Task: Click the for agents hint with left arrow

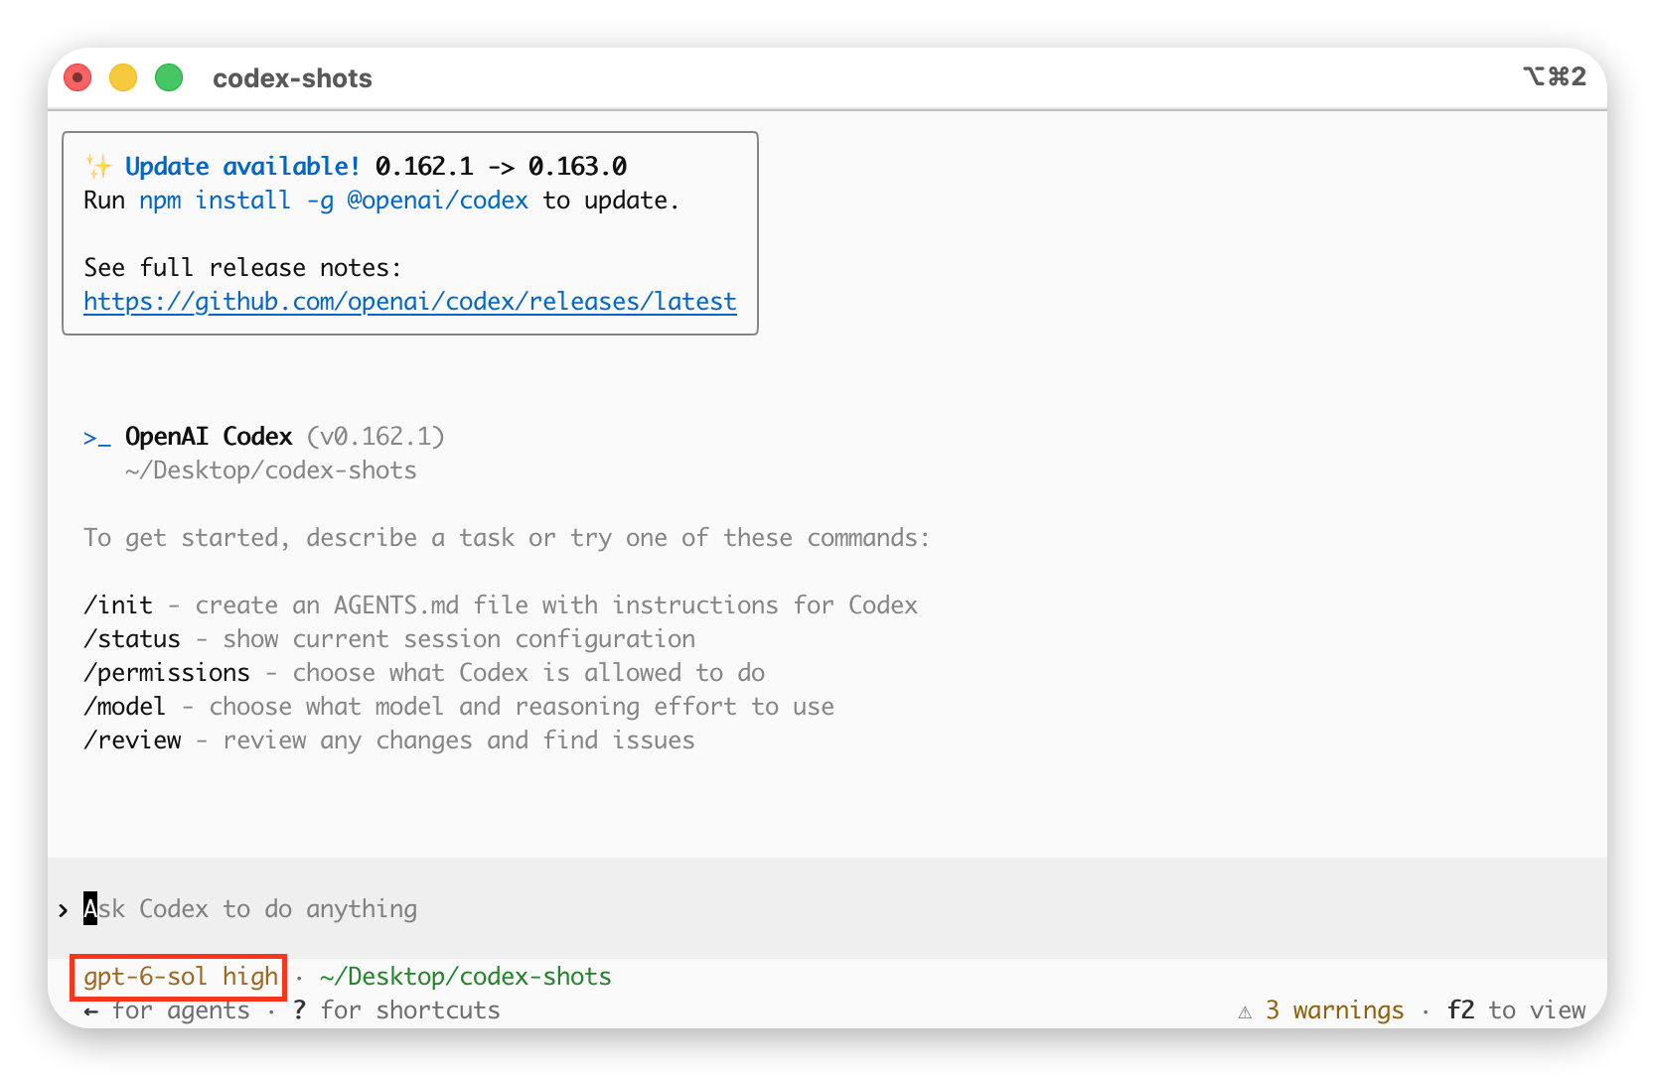Action: tap(167, 1010)
